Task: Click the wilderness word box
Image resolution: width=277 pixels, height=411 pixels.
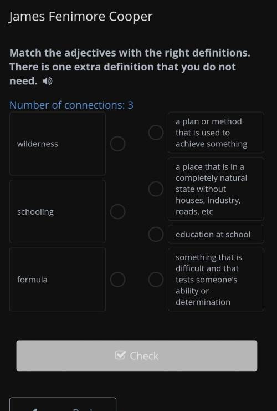Action: coord(58,144)
